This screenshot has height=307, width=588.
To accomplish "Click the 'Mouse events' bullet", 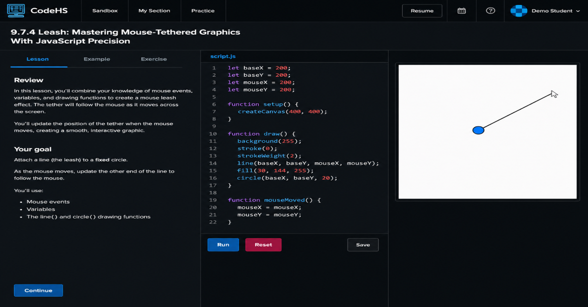I will 48,201.
